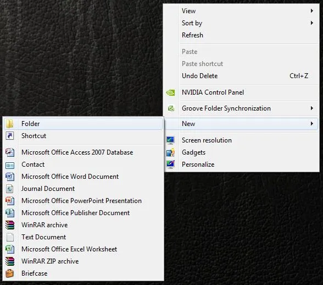This screenshot has width=323, height=285.
Task: Click the WinRAR ZIP archive icon
Action: pos(10,261)
